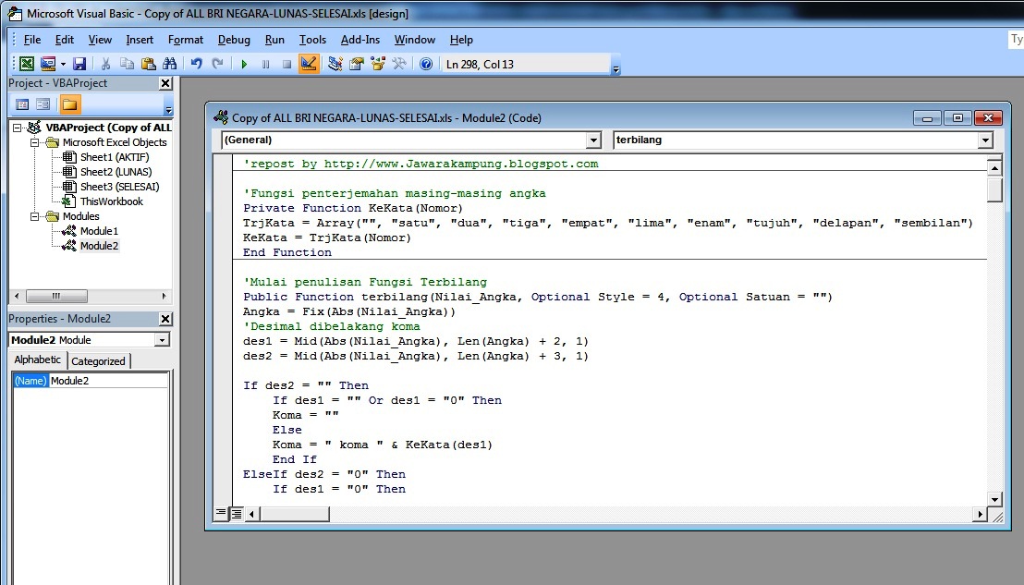Open Find with binoculars icon
The height and width of the screenshot is (585, 1024).
coord(170,64)
